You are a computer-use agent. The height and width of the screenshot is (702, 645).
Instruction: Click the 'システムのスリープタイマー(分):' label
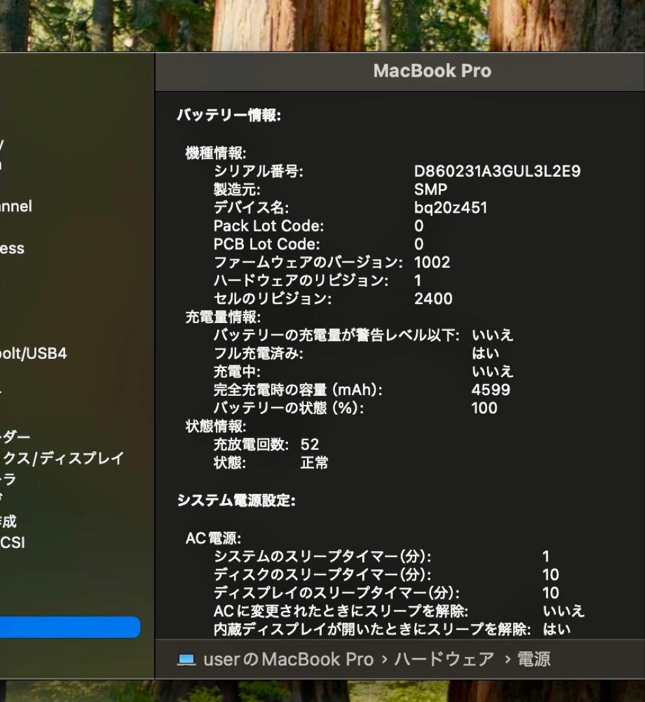322,556
